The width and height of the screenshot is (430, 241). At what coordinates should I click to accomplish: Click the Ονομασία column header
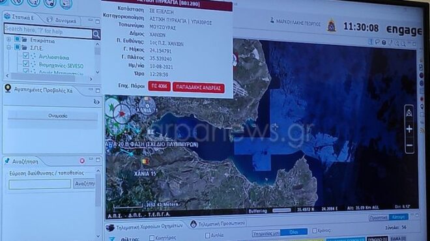53,116
